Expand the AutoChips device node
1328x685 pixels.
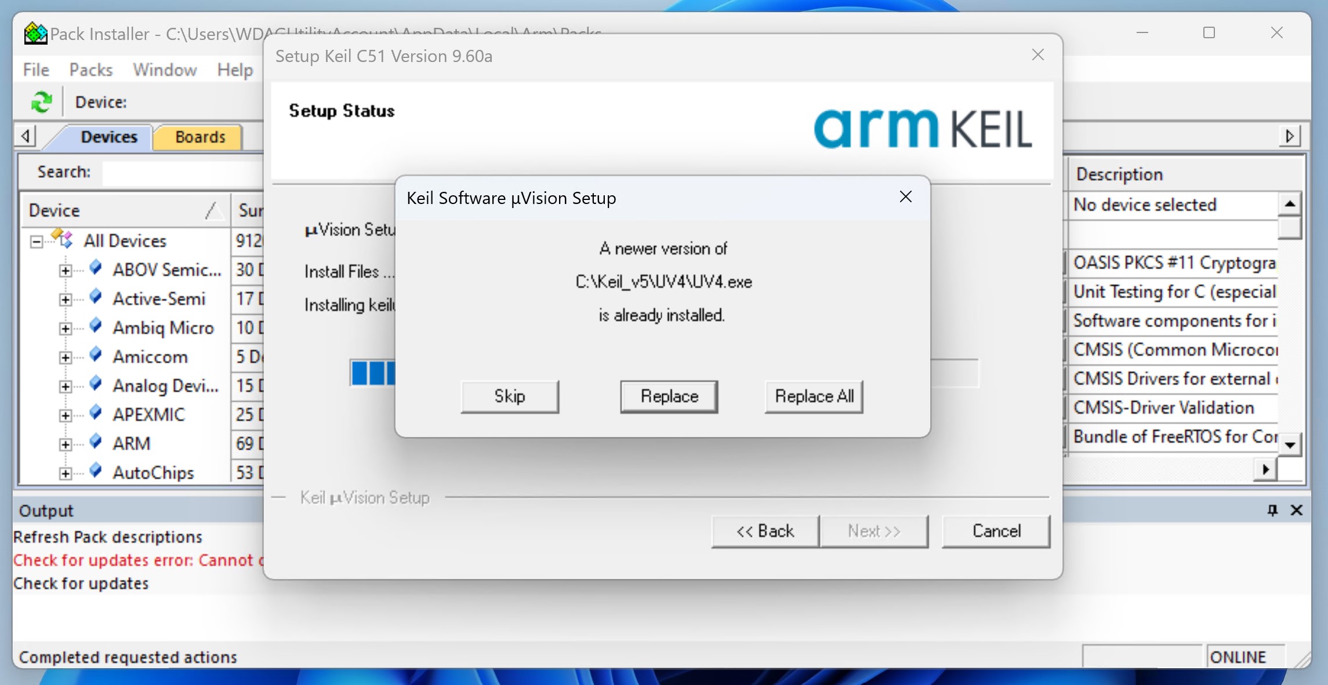(x=66, y=473)
